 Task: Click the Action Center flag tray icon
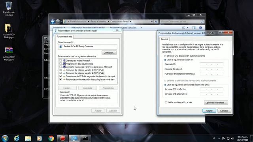[223, 138]
